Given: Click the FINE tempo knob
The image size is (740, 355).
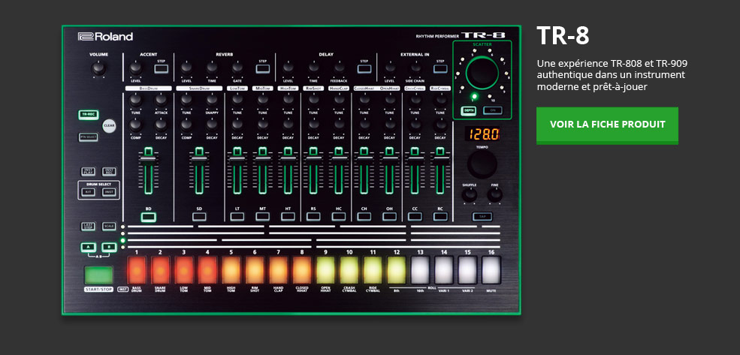Looking at the screenshot, I should click(x=494, y=194).
